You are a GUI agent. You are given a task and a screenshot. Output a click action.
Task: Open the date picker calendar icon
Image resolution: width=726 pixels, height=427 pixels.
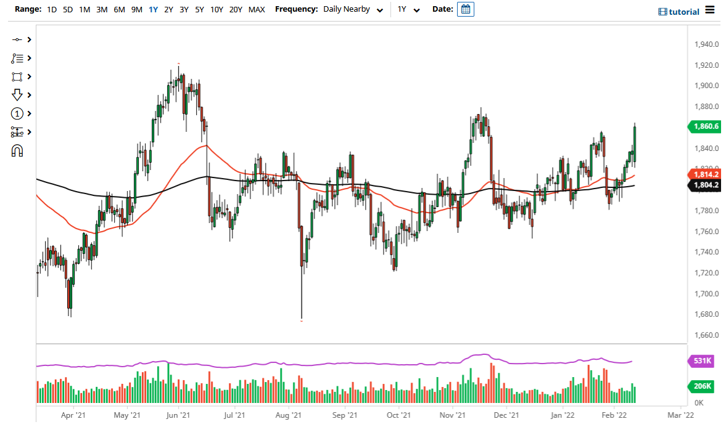(465, 9)
